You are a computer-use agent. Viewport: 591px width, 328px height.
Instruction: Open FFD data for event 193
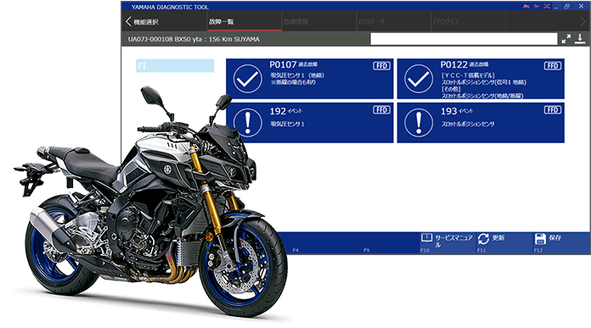pos(553,110)
